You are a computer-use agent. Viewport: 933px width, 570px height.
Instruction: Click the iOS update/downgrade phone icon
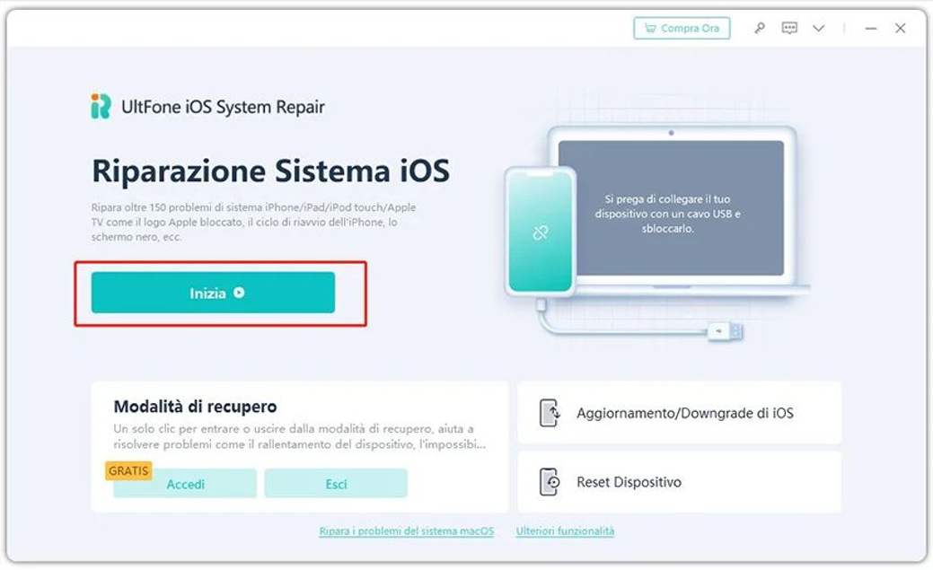click(x=550, y=413)
